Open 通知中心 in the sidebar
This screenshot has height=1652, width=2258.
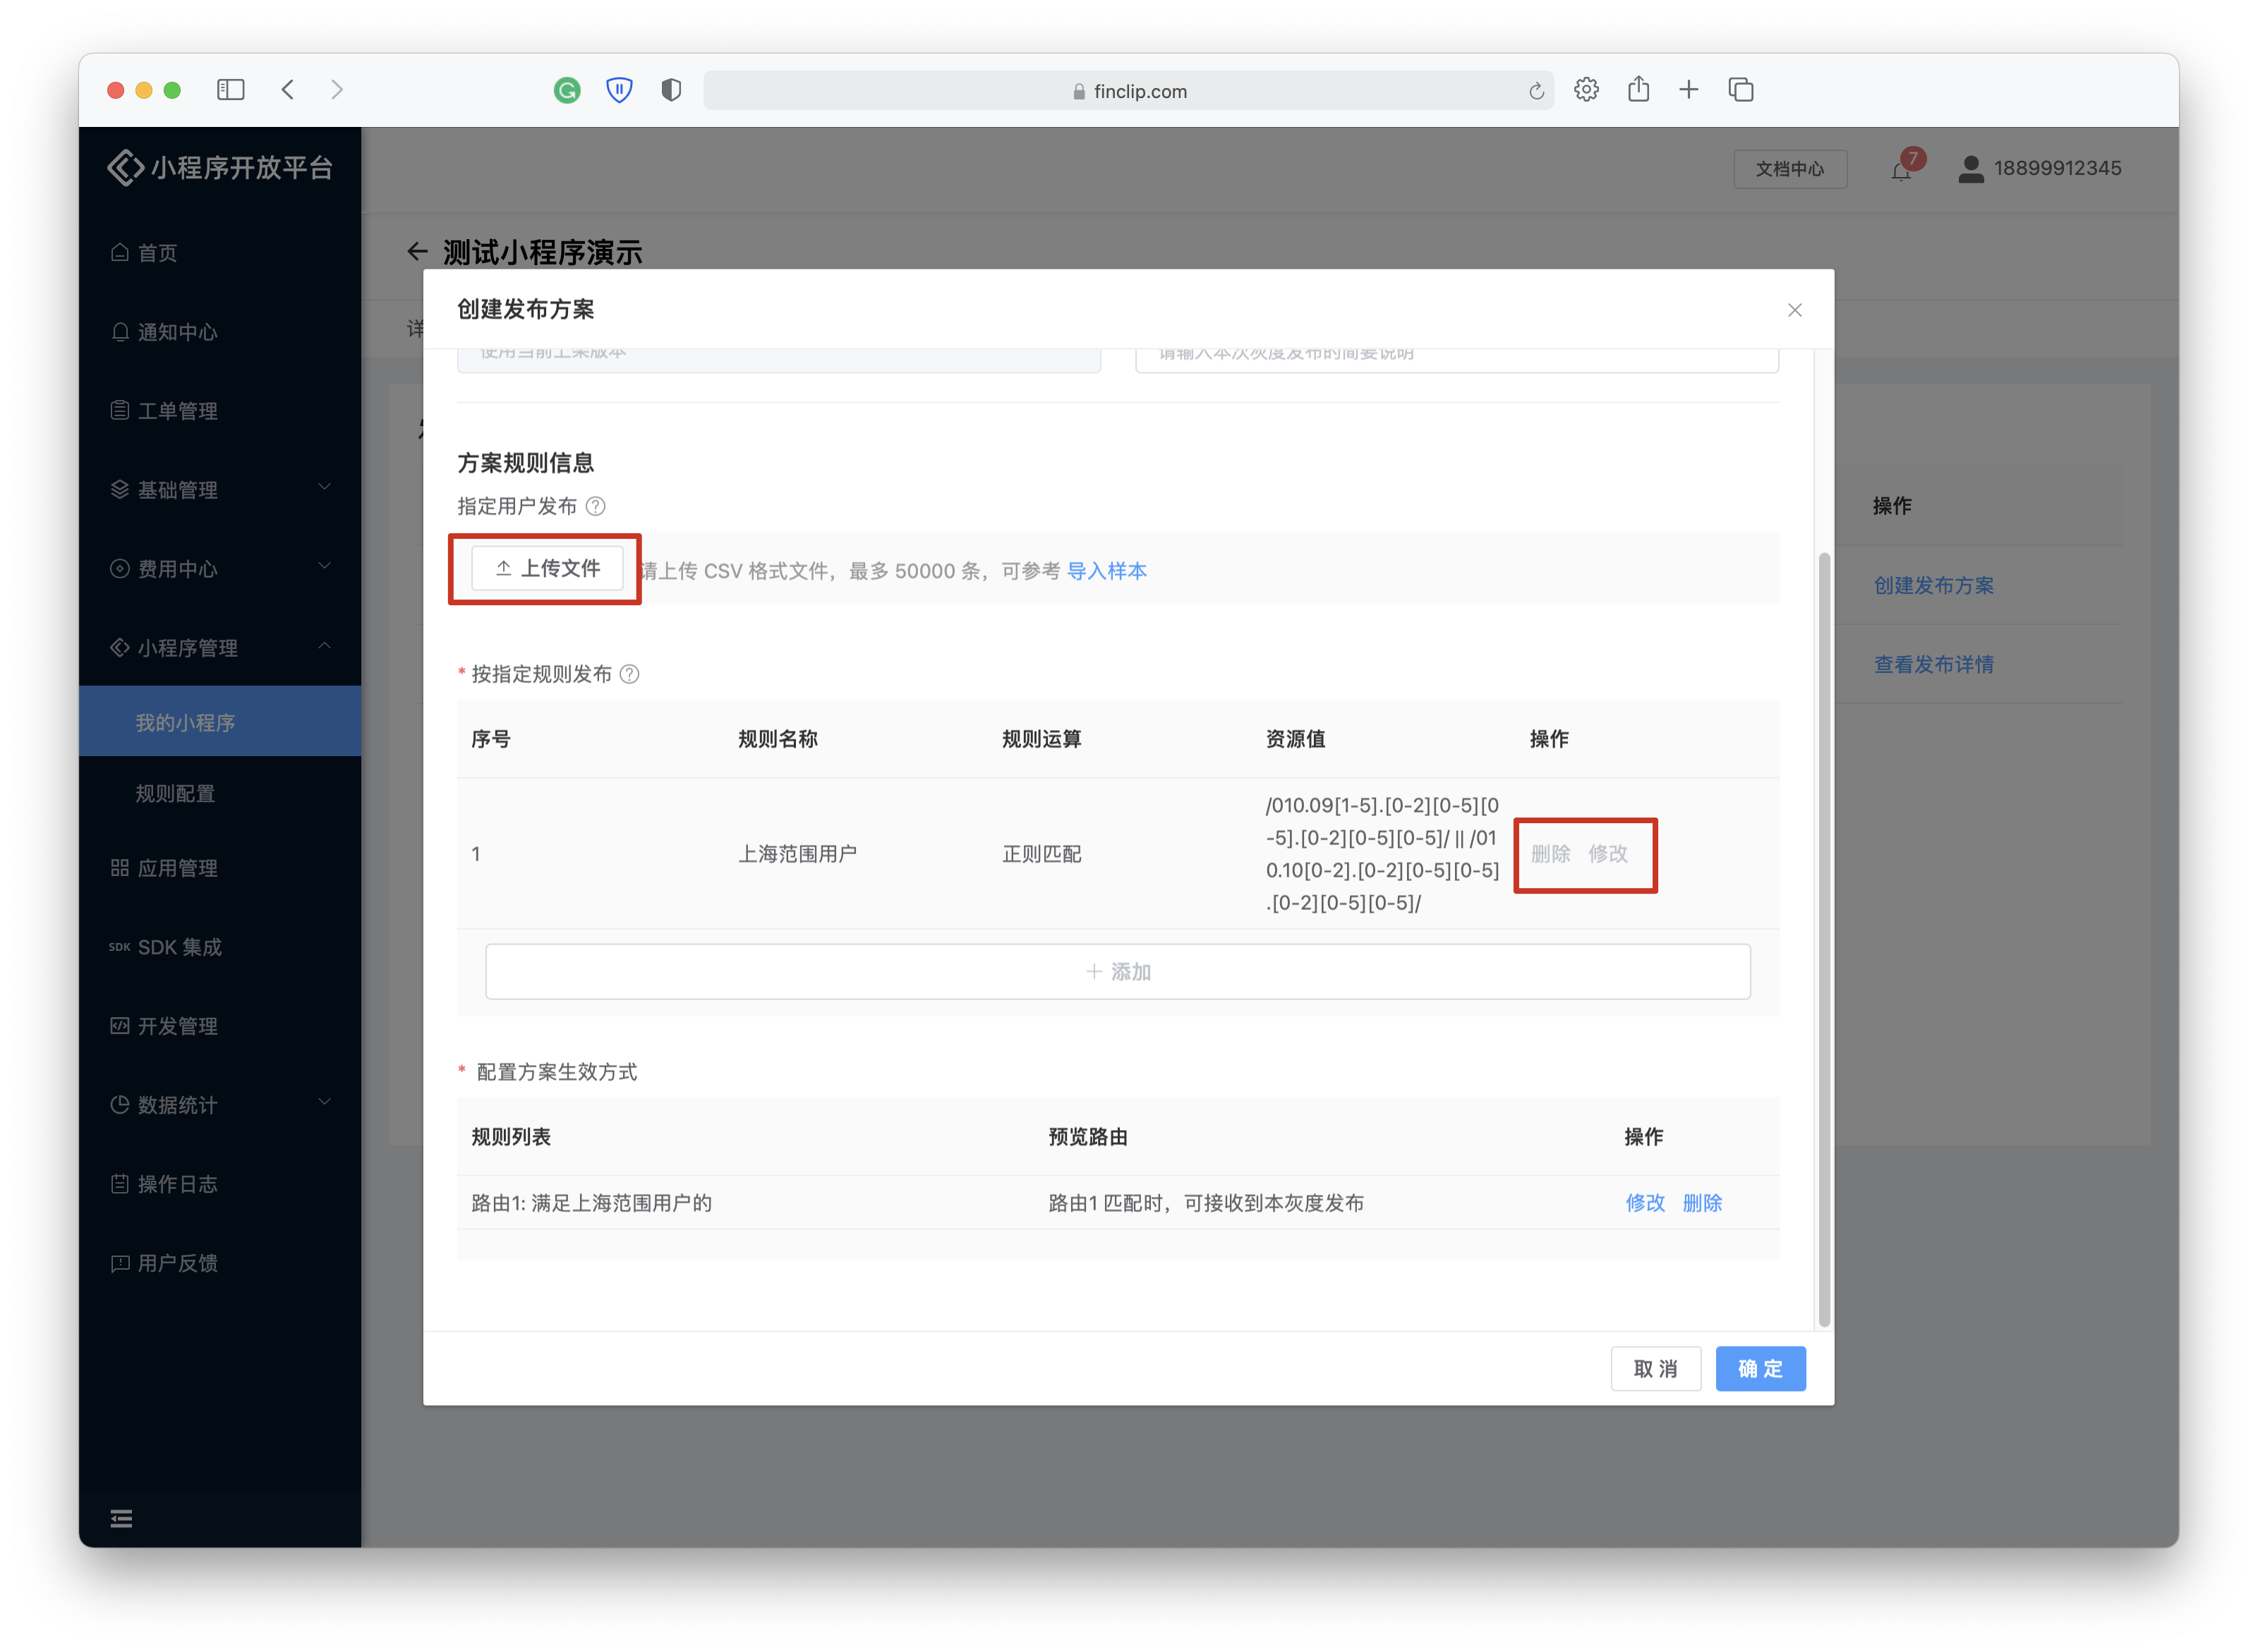[x=177, y=332]
